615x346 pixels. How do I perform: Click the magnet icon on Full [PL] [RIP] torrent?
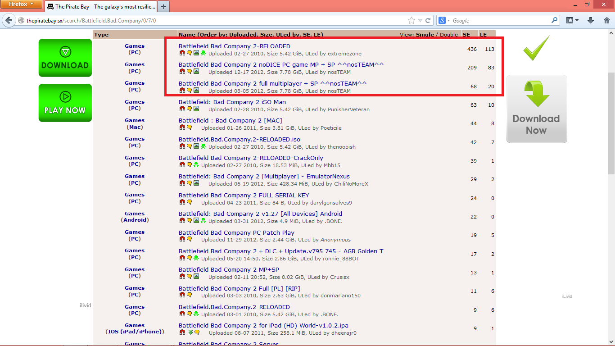point(182,295)
